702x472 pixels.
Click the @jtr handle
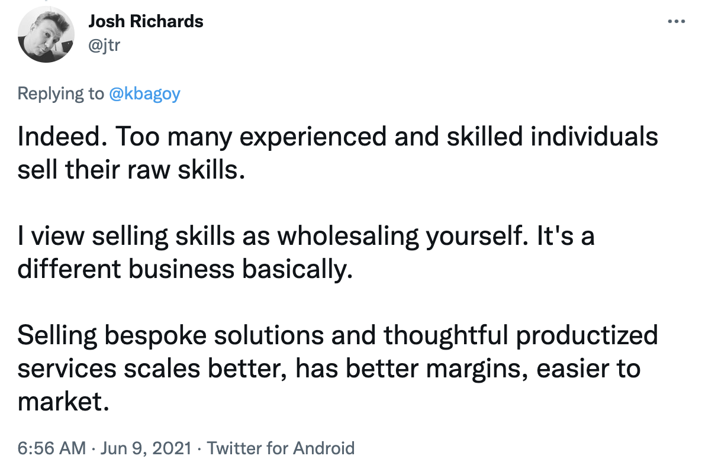coord(104,45)
